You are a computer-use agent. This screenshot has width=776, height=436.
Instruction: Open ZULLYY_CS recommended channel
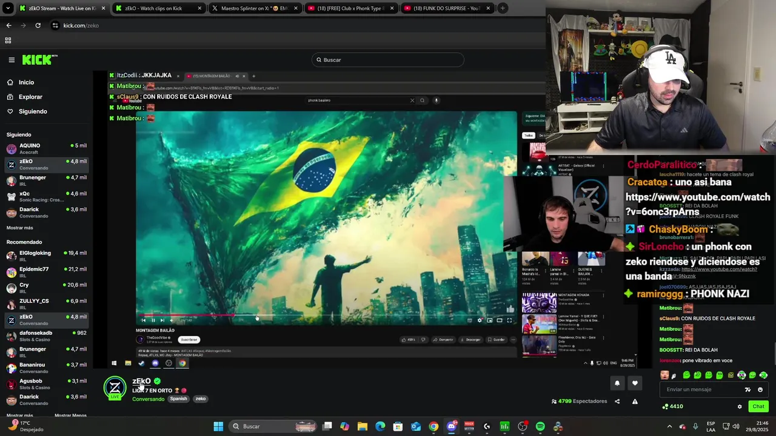[x=46, y=303]
